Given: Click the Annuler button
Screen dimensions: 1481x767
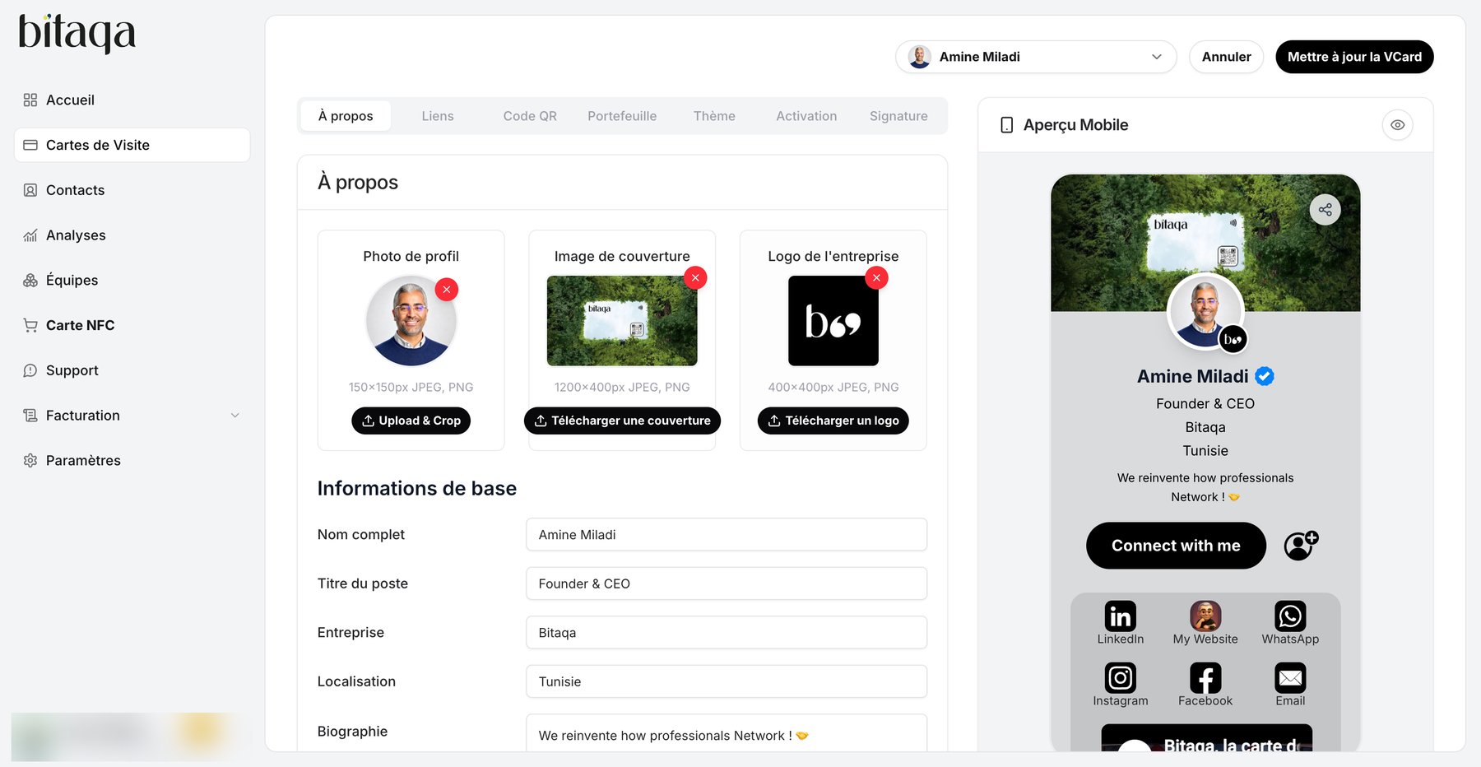Looking at the screenshot, I should pos(1226,57).
